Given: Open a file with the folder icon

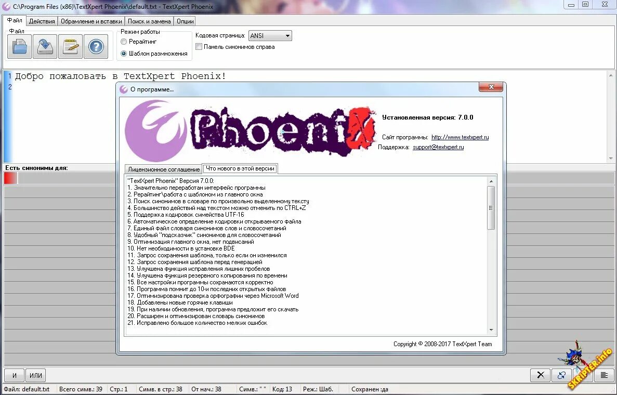Looking at the screenshot, I should click(x=19, y=46).
